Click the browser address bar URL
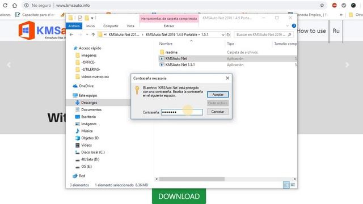Image resolution: width=363 pixels, height=204 pixels. [73, 5]
